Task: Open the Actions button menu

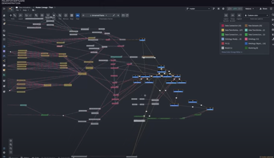Action: 249,9
